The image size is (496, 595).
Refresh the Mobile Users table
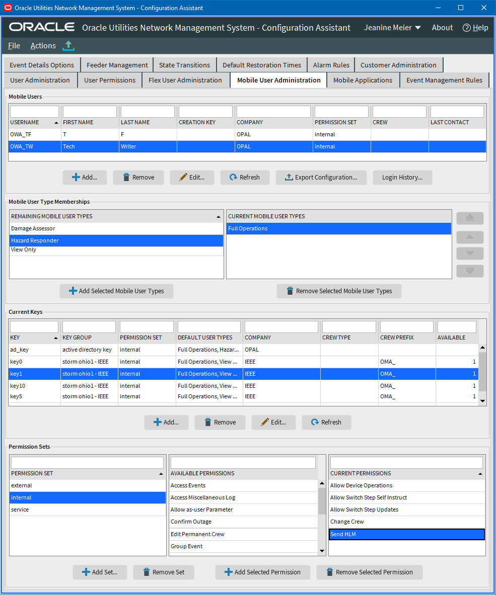(245, 177)
